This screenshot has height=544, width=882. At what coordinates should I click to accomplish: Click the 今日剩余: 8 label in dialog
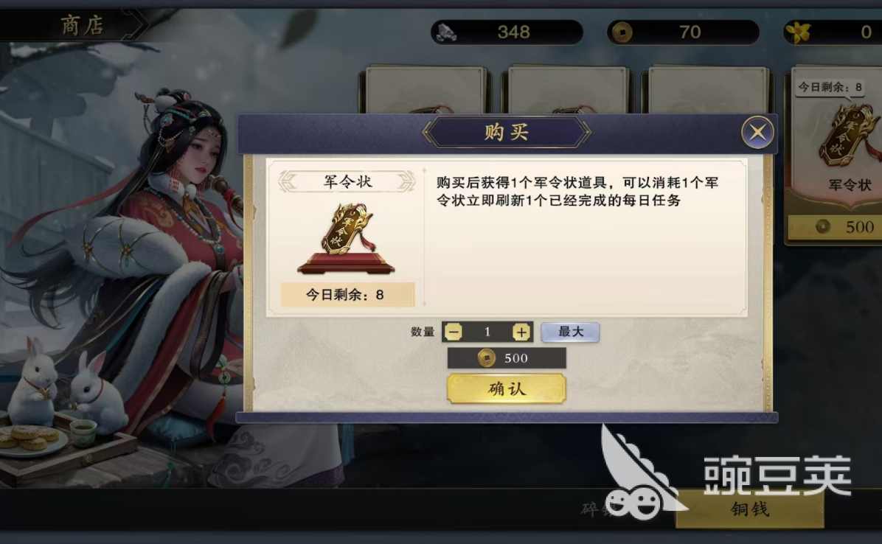347,294
